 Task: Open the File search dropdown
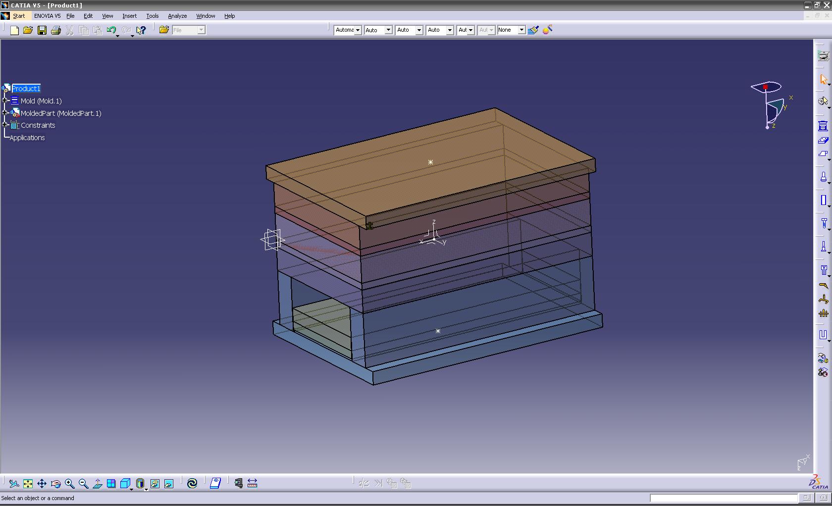pos(201,30)
